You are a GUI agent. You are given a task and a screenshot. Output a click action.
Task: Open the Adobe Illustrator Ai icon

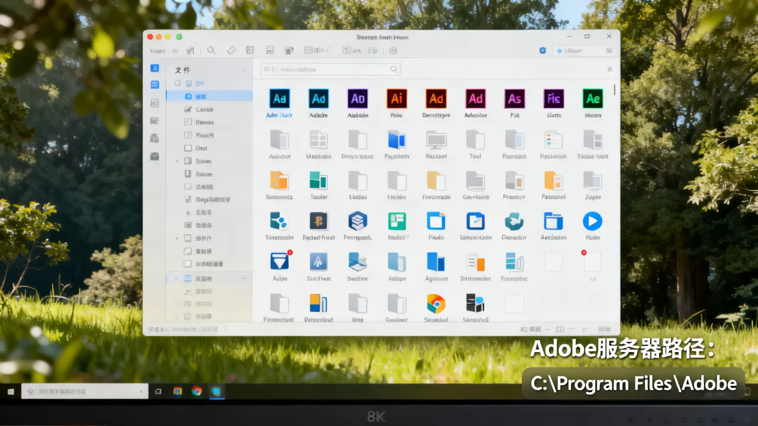click(x=396, y=99)
